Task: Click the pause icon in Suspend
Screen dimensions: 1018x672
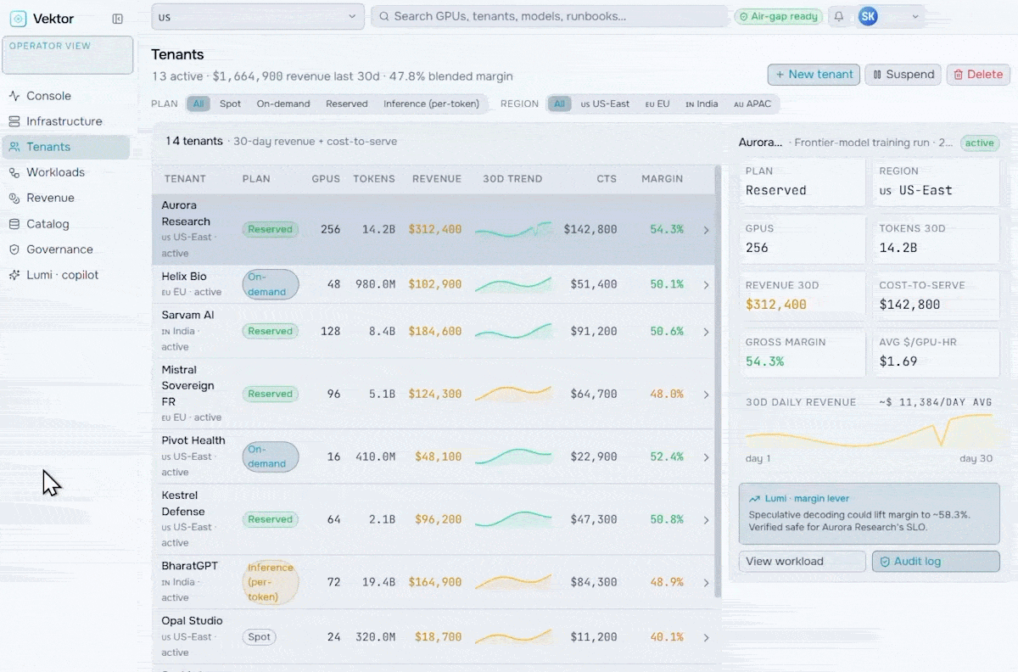Action: coord(878,75)
